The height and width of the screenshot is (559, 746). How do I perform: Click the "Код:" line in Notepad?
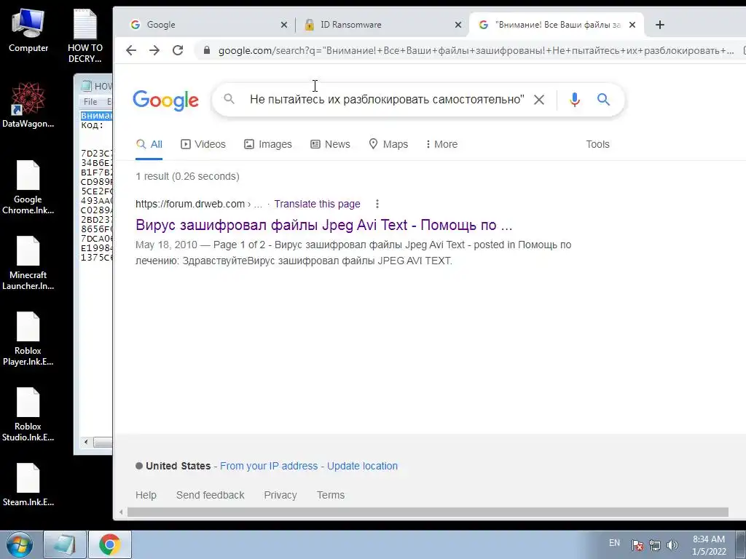click(x=93, y=125)
